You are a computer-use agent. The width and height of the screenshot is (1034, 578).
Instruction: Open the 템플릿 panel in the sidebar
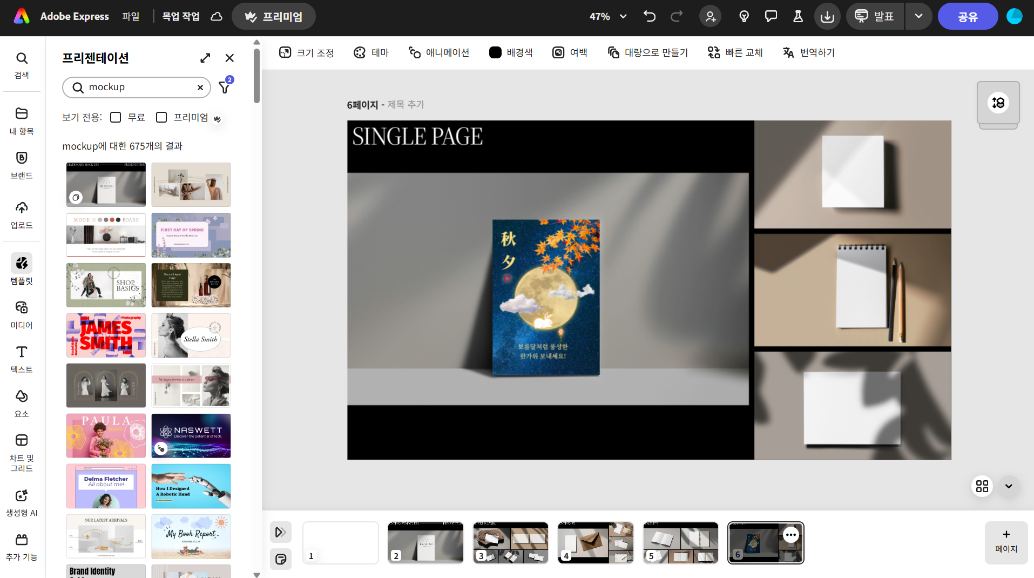22,269
